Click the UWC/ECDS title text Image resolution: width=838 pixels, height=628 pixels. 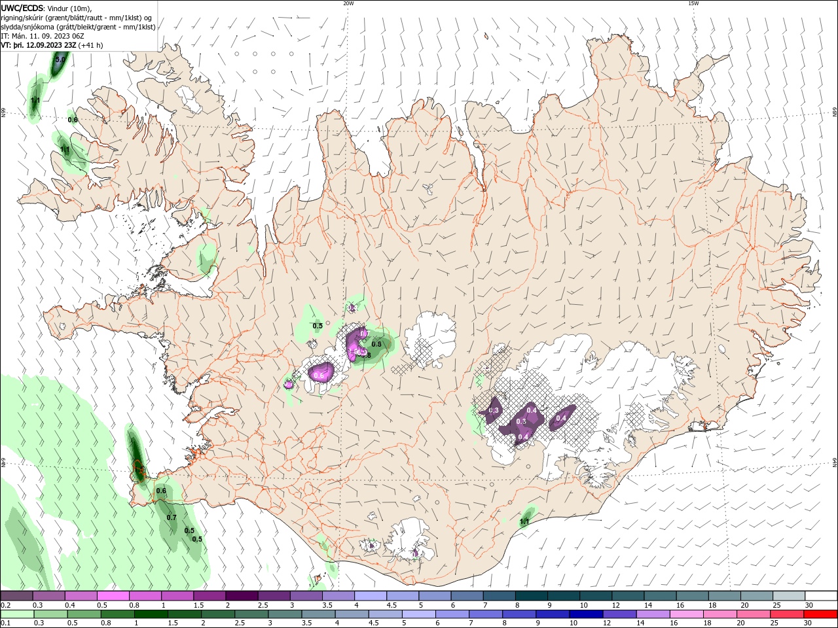pyautogui.click(x=22, y=8)
